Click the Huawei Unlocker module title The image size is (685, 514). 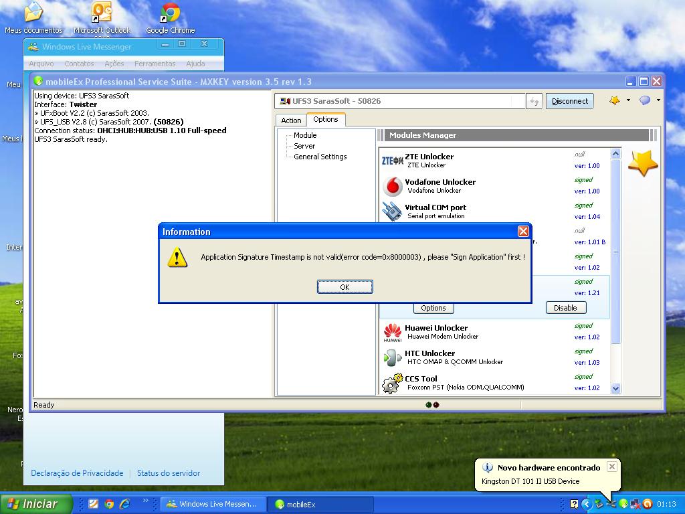436,328
